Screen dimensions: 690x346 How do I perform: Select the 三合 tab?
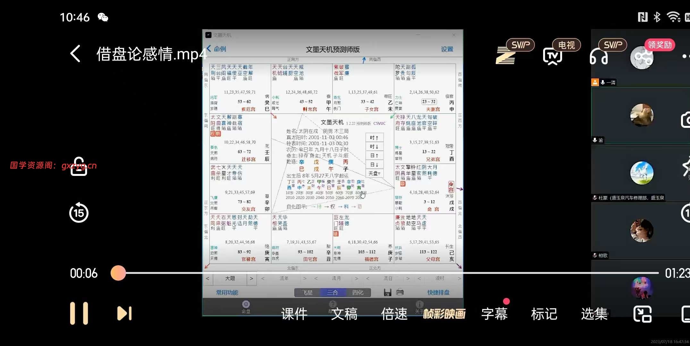point(332,292)
